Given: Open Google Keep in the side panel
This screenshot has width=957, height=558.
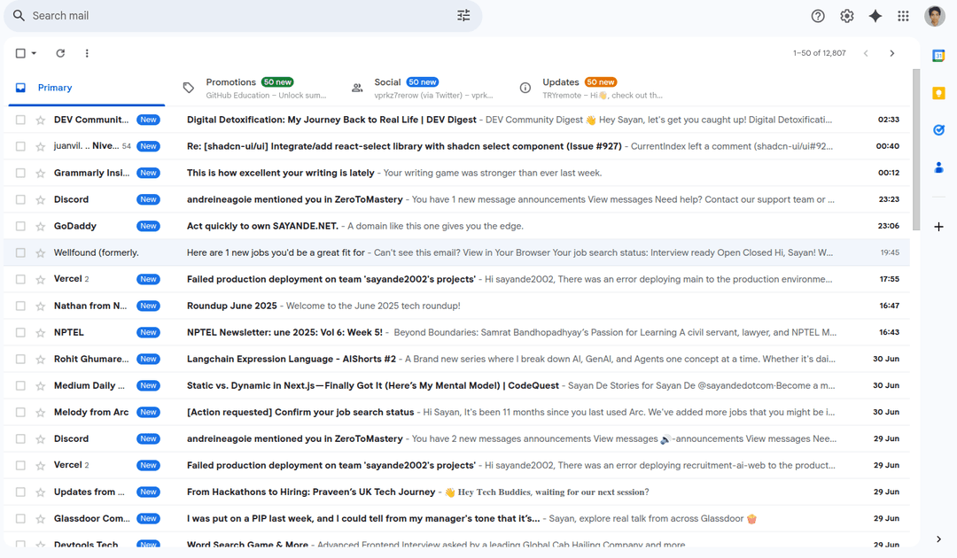Looking at the screenshot, I should coord(938,92).
